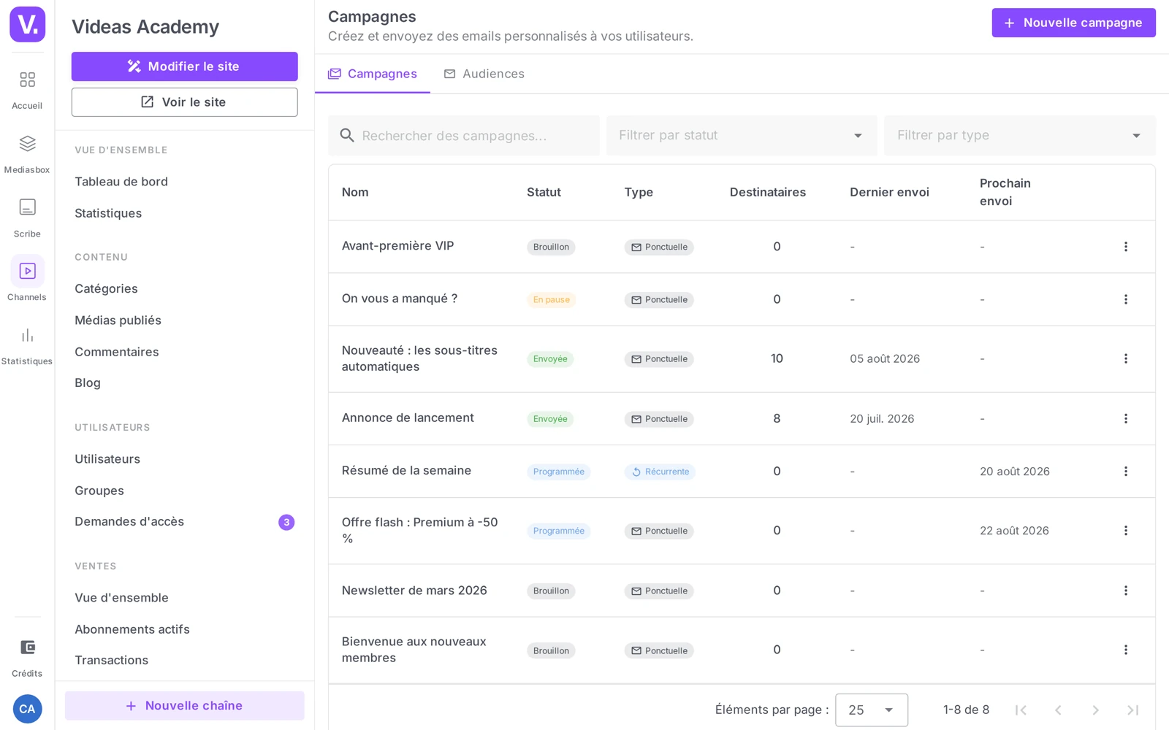This screenshot has height=730, width=1169.
Task: Open the Accueil home icon
Action: 27,80
